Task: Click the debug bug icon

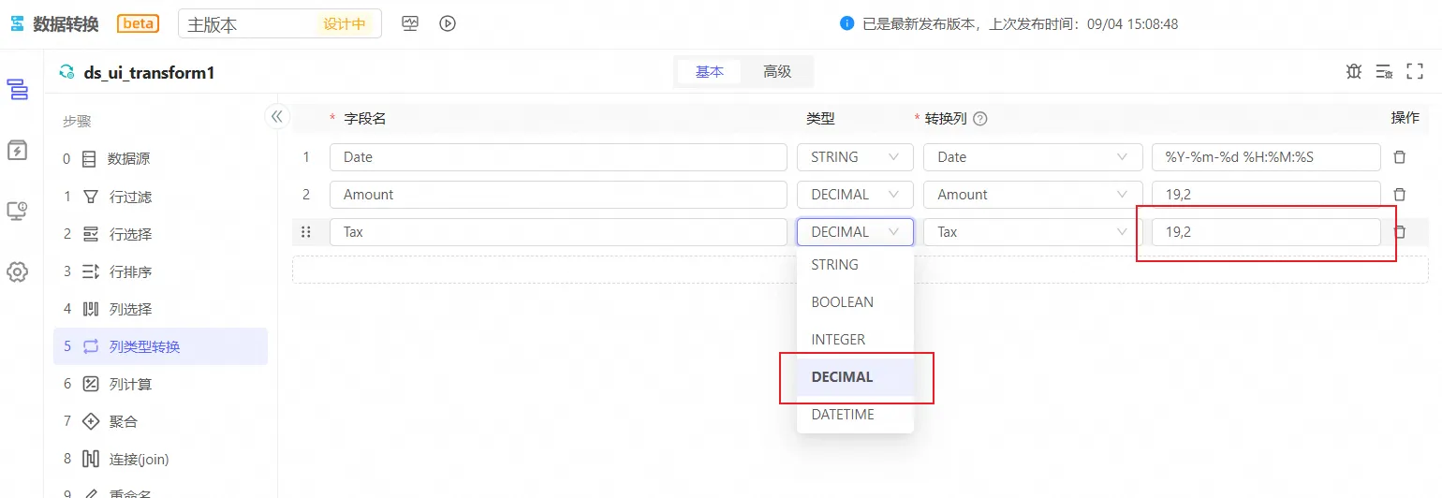Action: 1353,71
